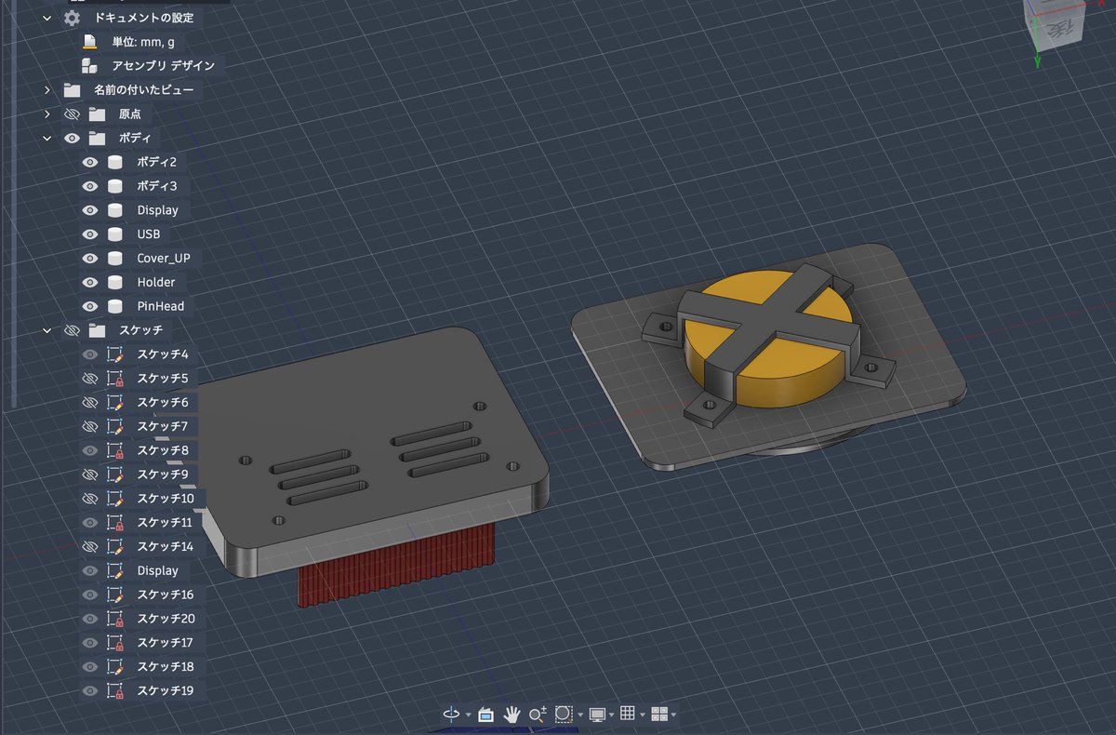Open the Zoom Window dropdown arrow
Viewport: 1116px width, 735px height.
point(579,715)
